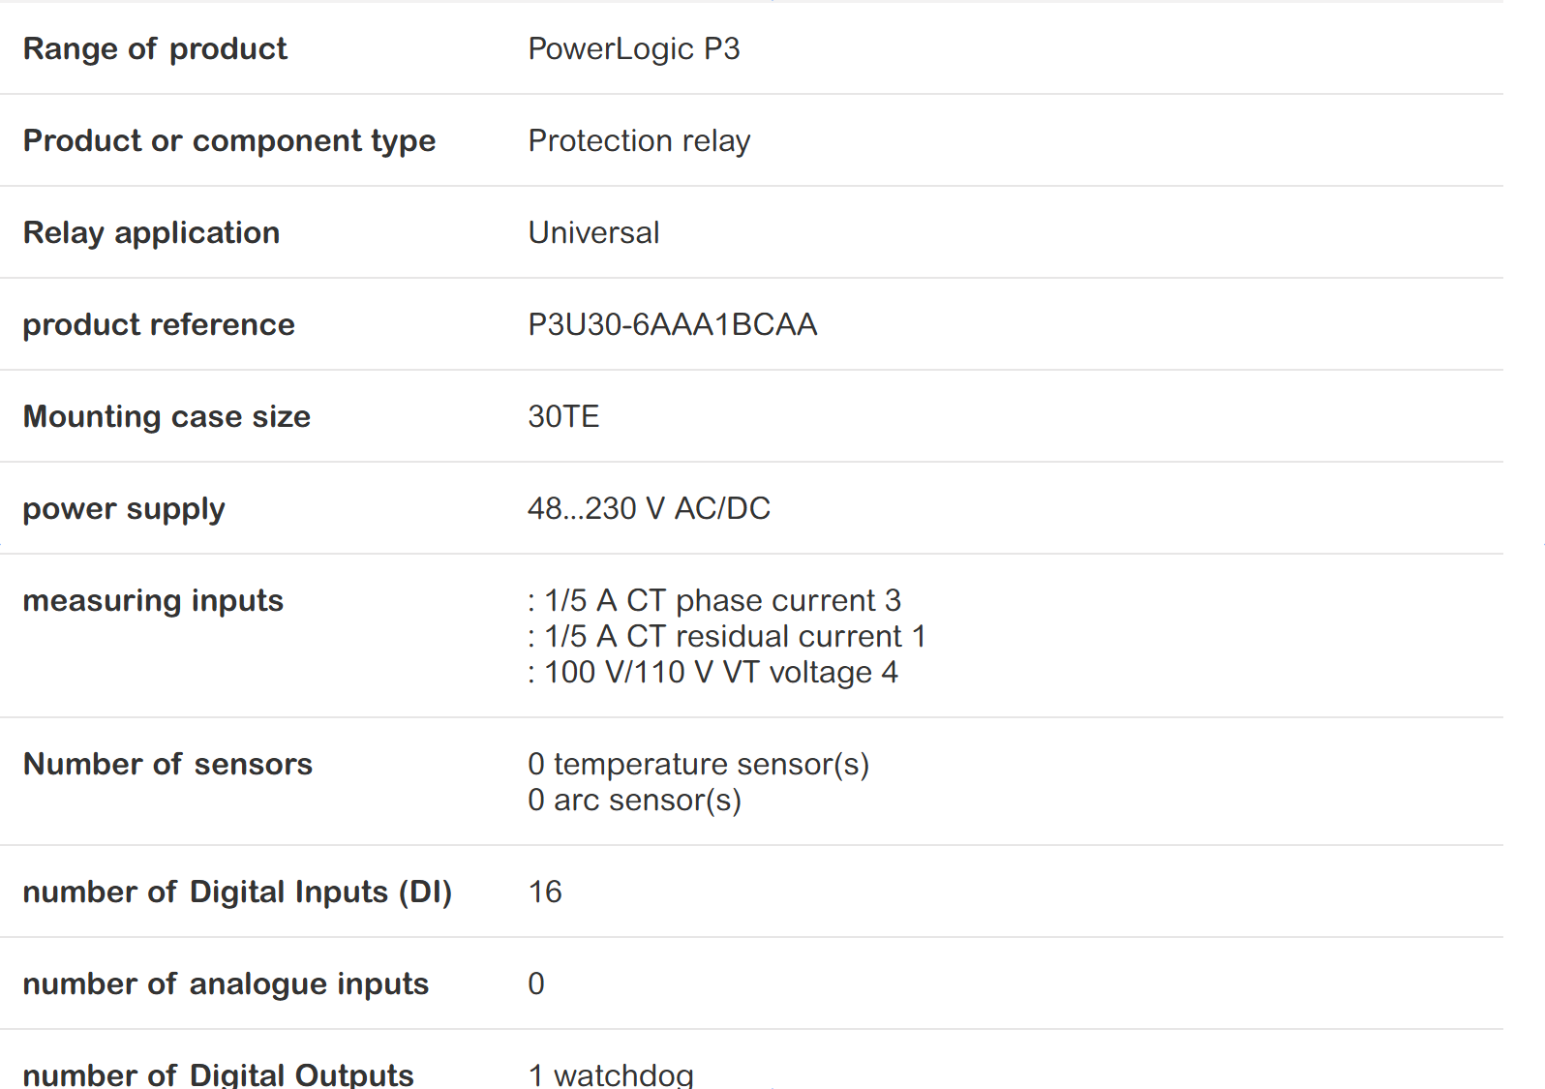Click the PowerLogic P3 value
This screenshot has height=1089, width=1545.
click(633, 48)
